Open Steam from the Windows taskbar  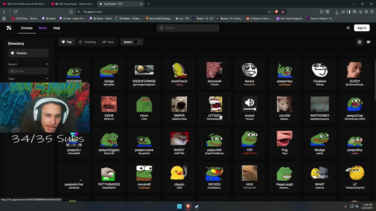197,206
